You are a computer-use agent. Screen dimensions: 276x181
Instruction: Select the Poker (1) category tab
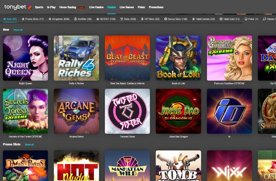pos(252,19)
